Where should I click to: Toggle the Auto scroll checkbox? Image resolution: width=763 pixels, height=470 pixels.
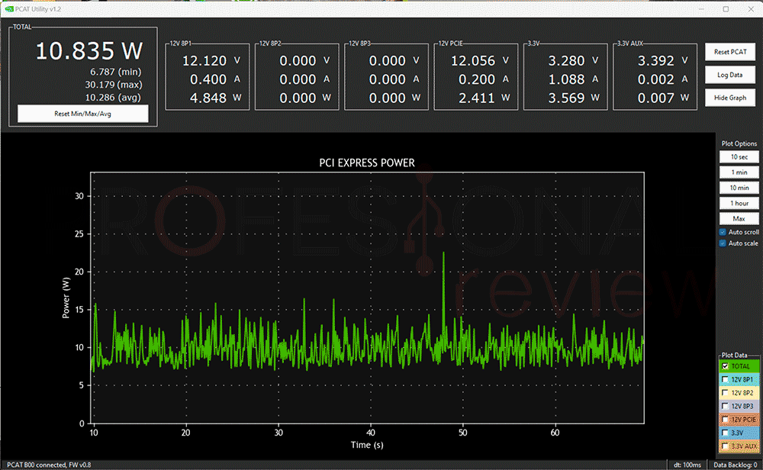click(723, 233)
